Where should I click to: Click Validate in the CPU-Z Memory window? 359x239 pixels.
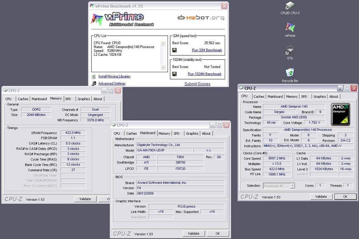(85, 199)
